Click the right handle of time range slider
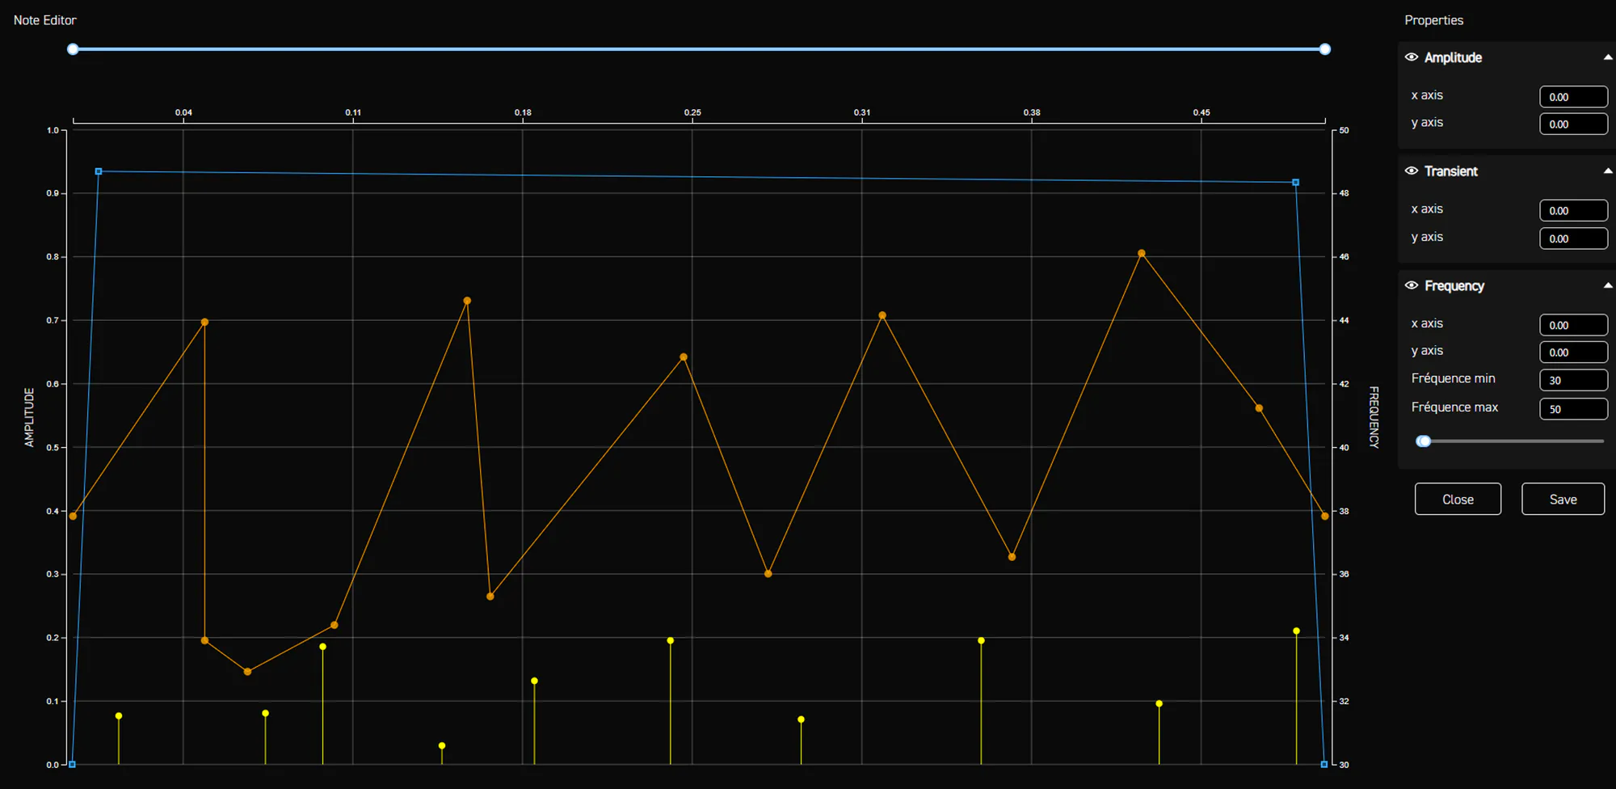 point(1325,49)
